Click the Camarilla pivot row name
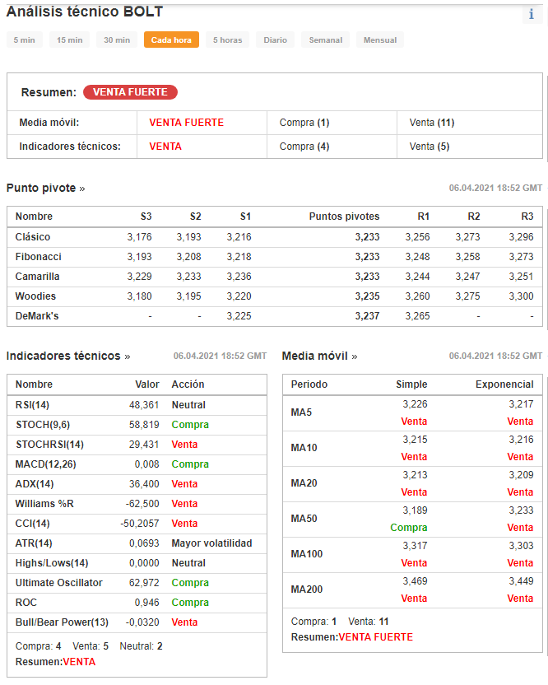The height and width of the screenshot is (685, 548). 37,277
